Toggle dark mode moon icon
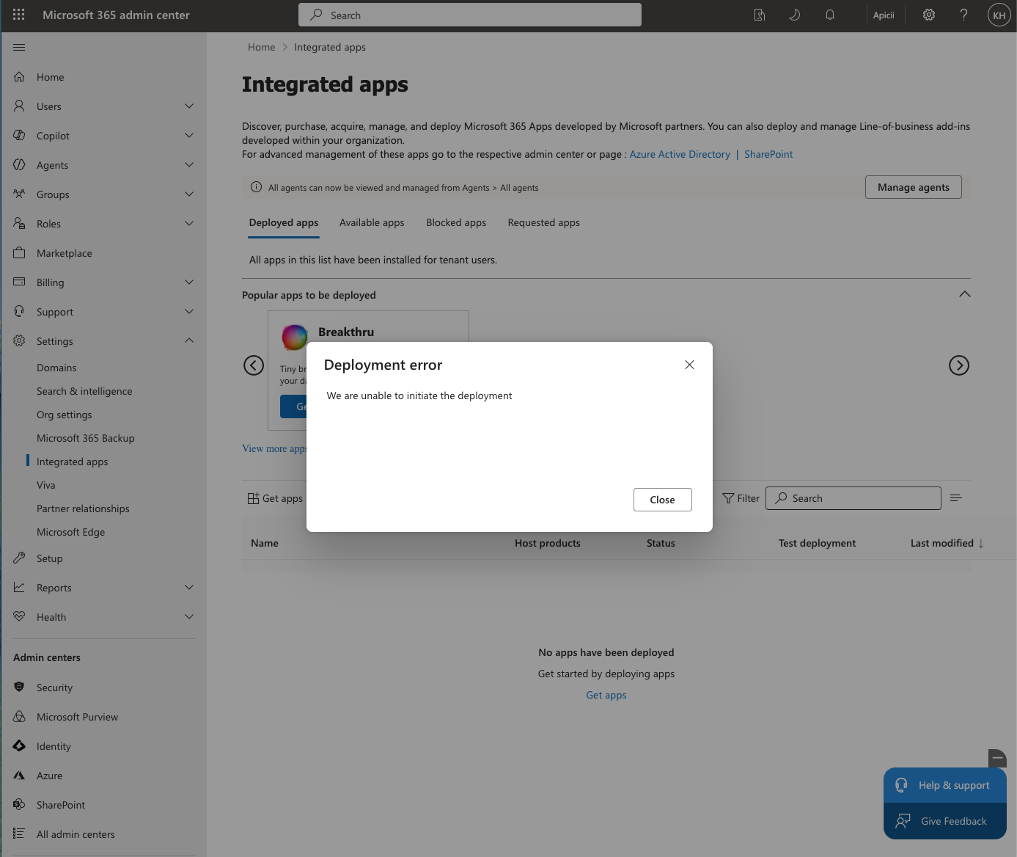This screenshot has width=1017, height=857. (794, 15)
